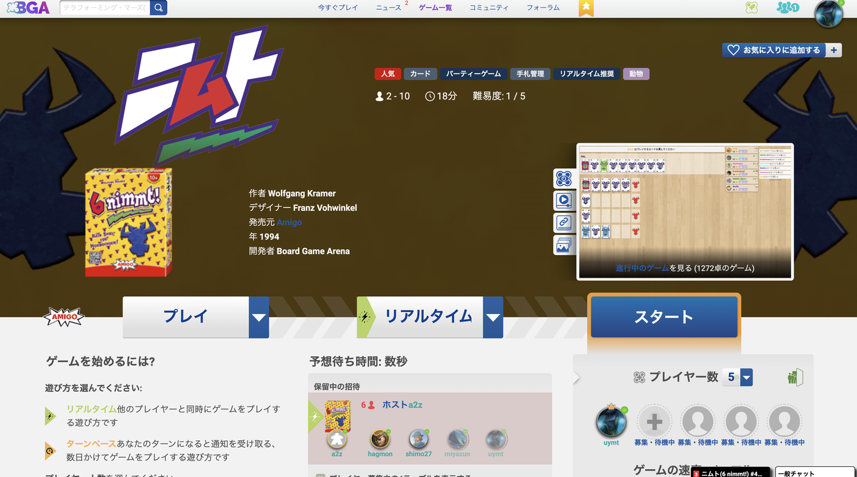Open the ニュース menu

[389, 8]
